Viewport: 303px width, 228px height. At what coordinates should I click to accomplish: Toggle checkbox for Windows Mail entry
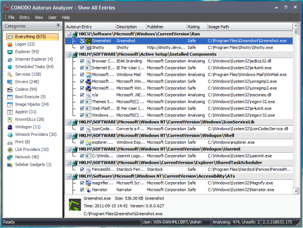click(x=82, y=75)
